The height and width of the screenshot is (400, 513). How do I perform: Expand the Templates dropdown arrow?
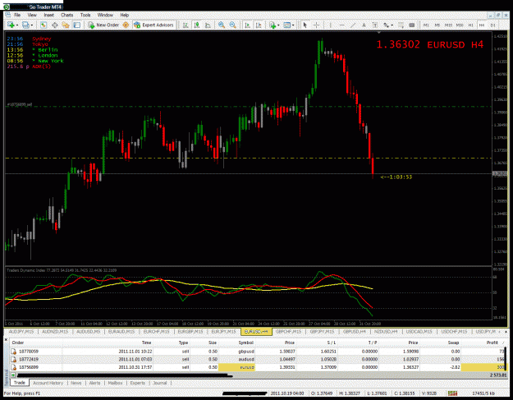click(293, 25)
